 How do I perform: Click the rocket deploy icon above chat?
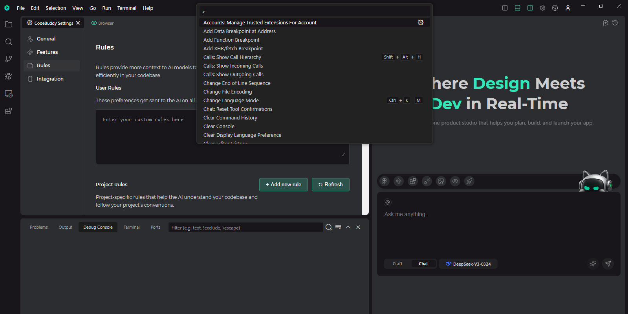coord(469,181)
